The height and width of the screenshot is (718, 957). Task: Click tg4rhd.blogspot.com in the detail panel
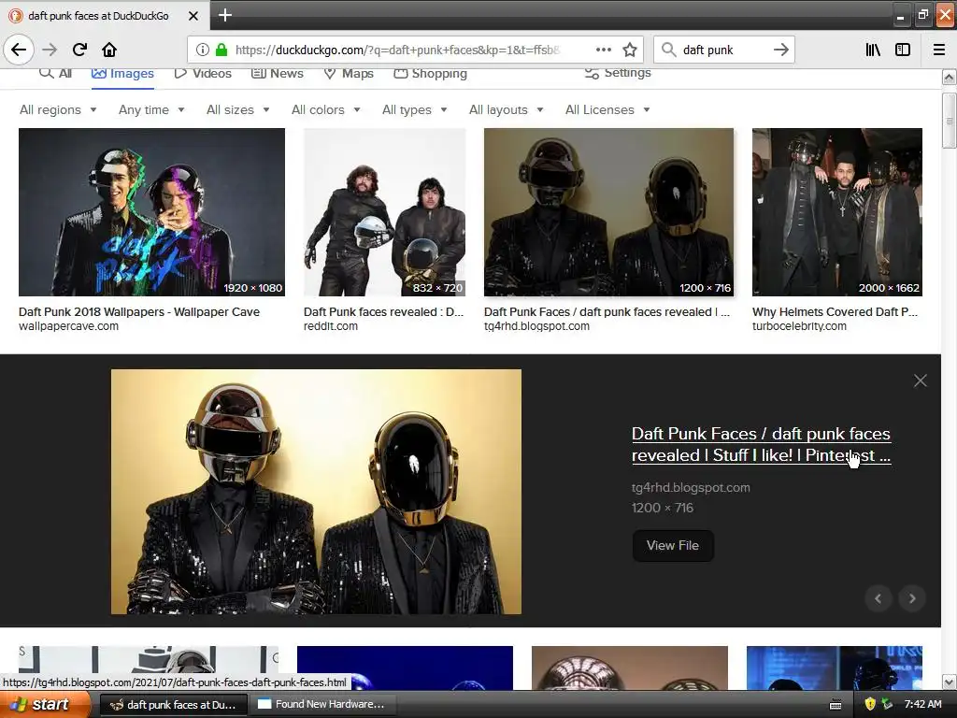click(691, 488)
